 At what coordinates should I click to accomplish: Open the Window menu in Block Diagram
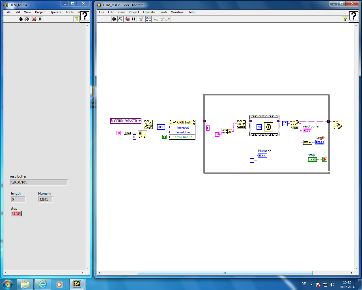[x=177, y=12]
